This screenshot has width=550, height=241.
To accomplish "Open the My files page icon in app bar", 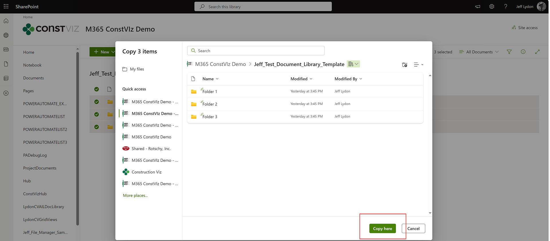I will 6,64.
